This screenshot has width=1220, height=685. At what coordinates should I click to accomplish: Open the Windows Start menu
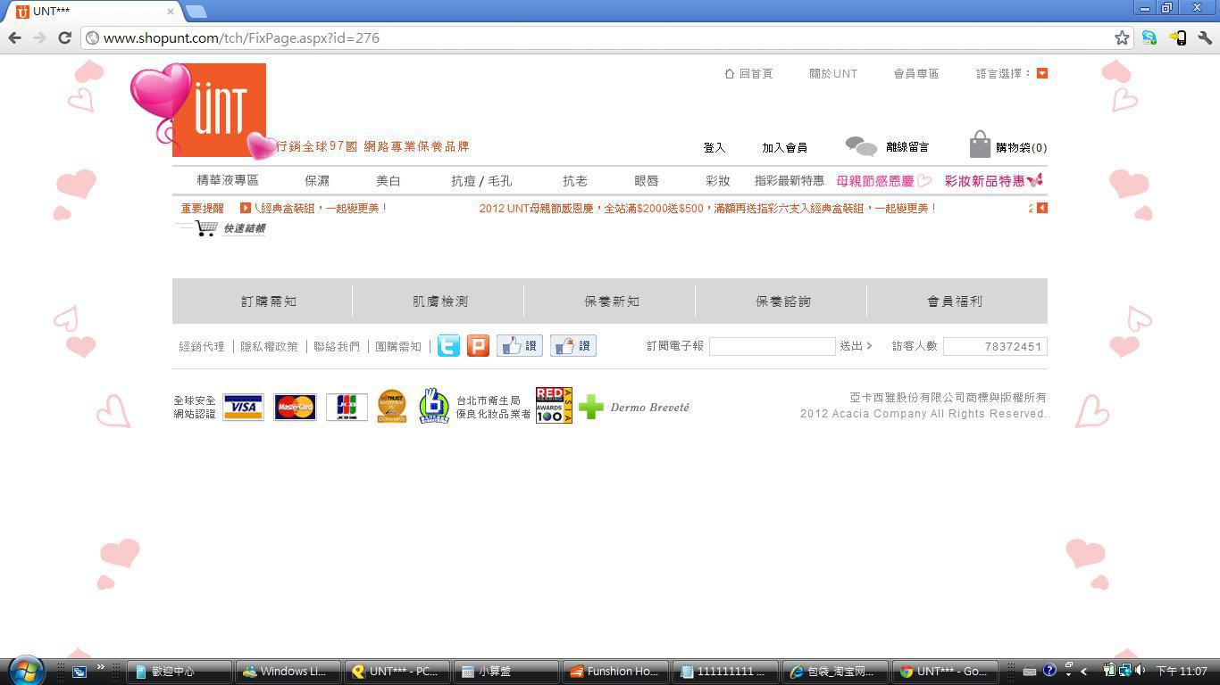pos(26,670)
